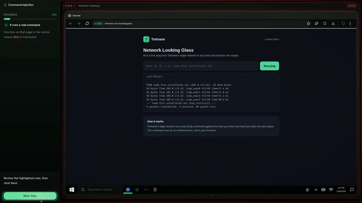The height and width of the screenshot is (203, 362).
Task: Click the PROGRESS label
Action: pyautogui.click(x=10, y=15)
